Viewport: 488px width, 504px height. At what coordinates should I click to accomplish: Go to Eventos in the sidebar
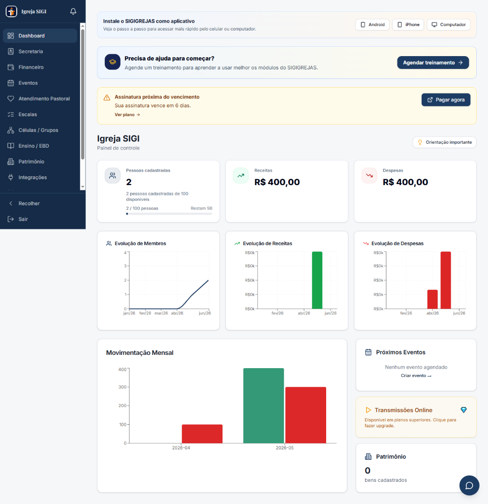point(40,83)
